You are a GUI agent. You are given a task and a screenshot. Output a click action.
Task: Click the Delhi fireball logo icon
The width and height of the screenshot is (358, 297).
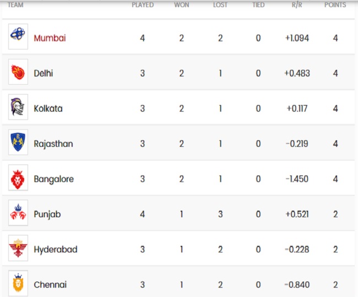(x=18, y=72)
